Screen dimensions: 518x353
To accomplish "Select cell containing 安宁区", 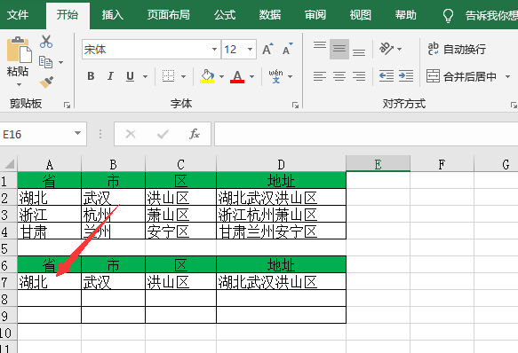I will coord(180,231).
